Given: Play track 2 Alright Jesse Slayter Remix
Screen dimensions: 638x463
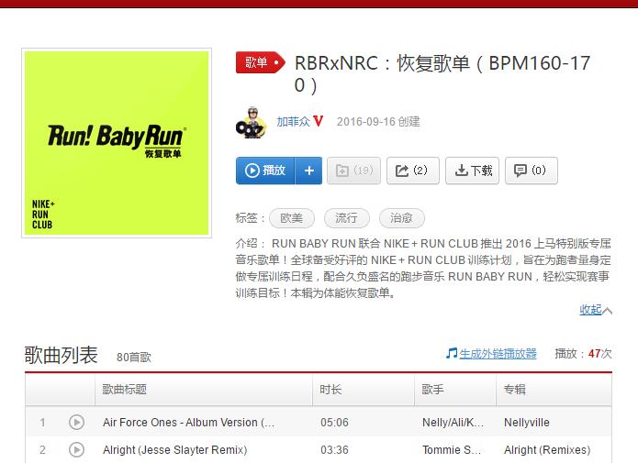Looking at the screenshot, I should click(76, 450).
